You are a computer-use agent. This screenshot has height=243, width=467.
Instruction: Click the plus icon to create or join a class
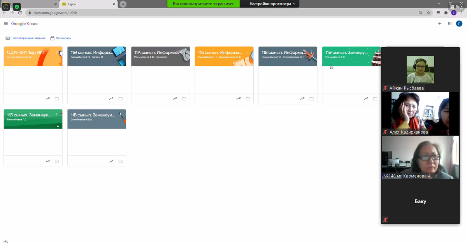(440, 24)
